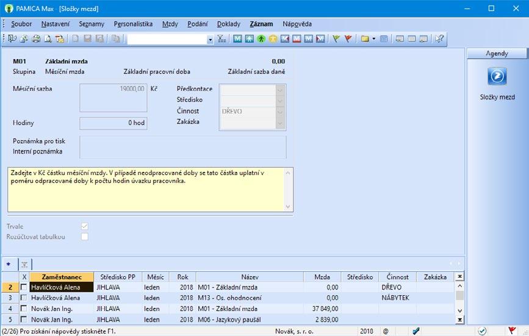Click the table scrollbar up arrow
The height and width of the screenshot is (336, 529).
(459, 286)
